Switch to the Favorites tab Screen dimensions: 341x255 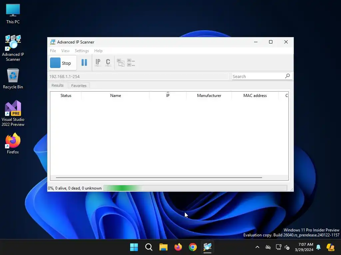point(79,86)
